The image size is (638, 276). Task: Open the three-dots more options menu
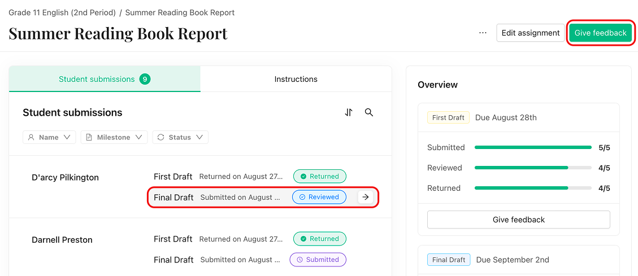click(x=483, y=33)
